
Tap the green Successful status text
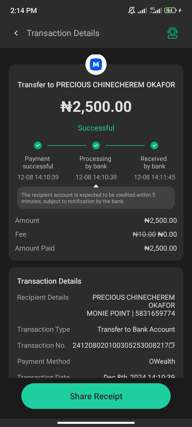click(x=96, y=128)
